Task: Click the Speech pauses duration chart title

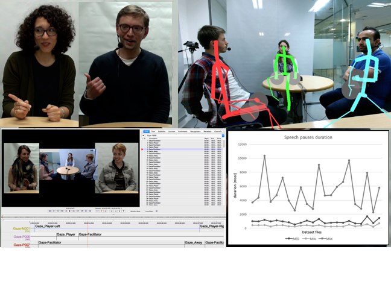Action: coord(308,137)
